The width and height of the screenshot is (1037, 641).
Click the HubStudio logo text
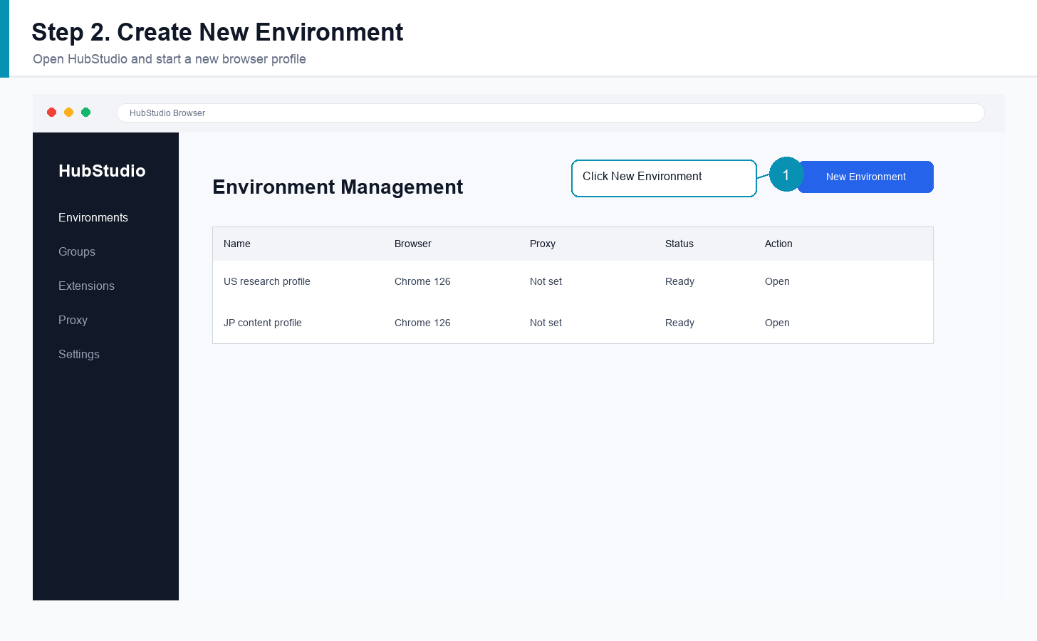(x=102, y=171)
